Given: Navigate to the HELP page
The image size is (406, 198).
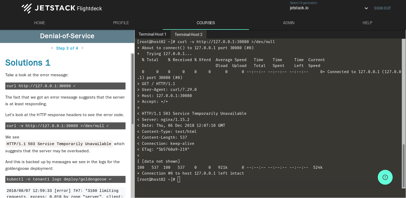Looking at the screenshot, I should (x=367, y=23).
